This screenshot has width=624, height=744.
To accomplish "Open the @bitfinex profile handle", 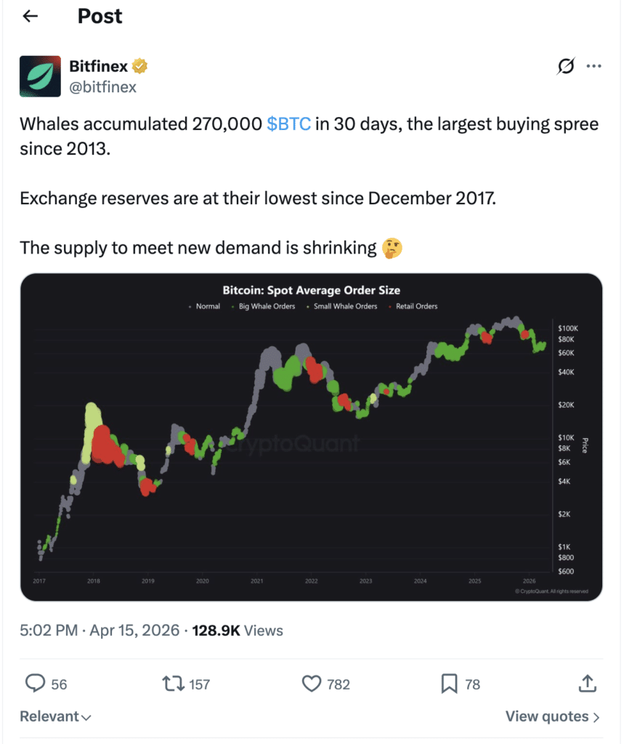I will [x=103, y=86].
